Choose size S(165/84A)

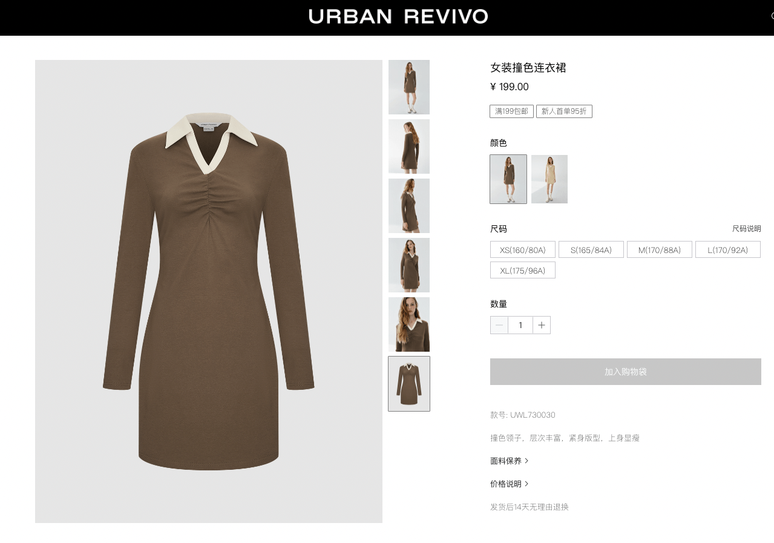pyautogui.click(x=591, y=249)
